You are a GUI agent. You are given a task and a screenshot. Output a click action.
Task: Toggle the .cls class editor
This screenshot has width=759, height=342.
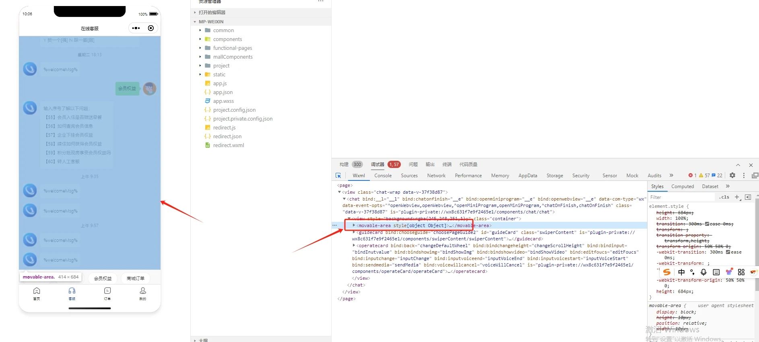click(x=724, y=197)
